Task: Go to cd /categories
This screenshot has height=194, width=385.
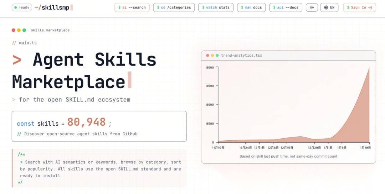Action: (x=174, y=7)
